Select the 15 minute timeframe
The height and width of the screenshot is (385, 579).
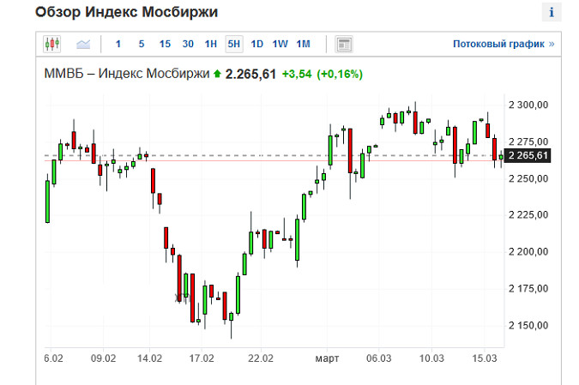[x=165, y=44]
